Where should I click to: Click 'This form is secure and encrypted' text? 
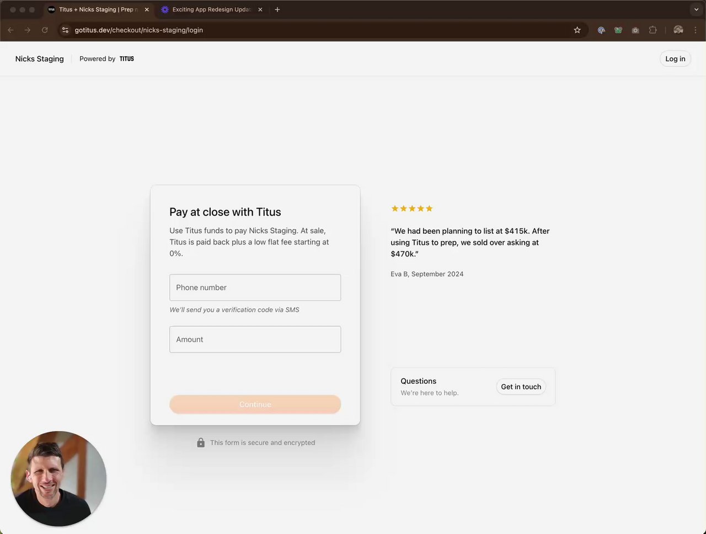(x=263, y=442)
